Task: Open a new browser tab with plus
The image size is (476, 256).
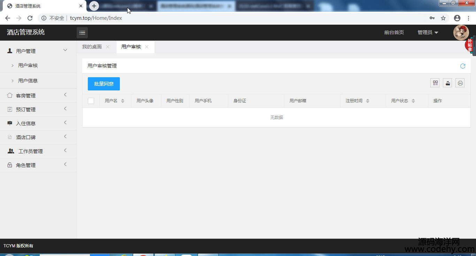Action: 94,6
